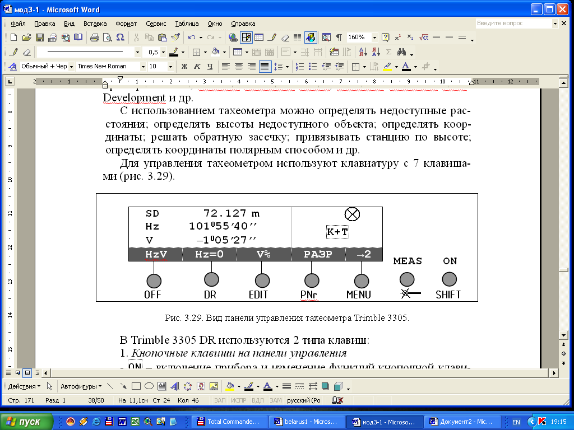Toggle centered paragraph alignment
This screenshot has width=574, height=430.
(239, 67)
